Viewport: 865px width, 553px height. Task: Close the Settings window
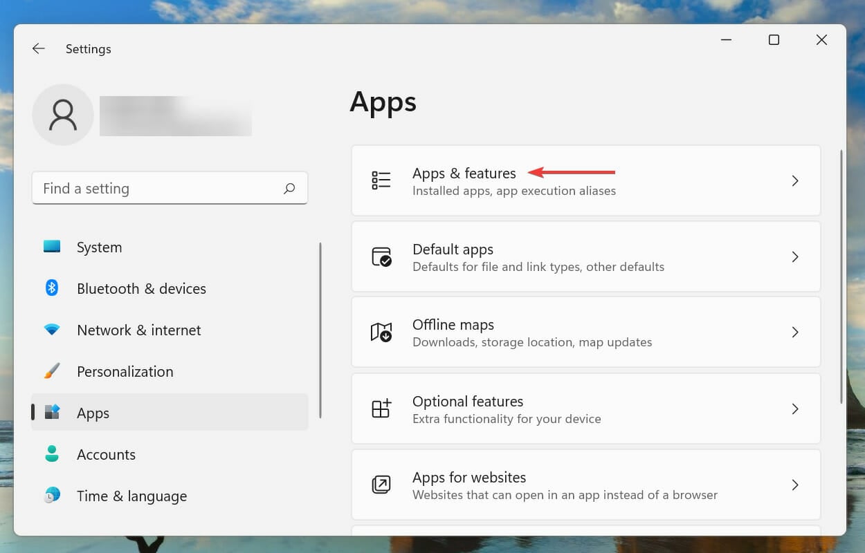pyautogui.click(x=821, y=40)
